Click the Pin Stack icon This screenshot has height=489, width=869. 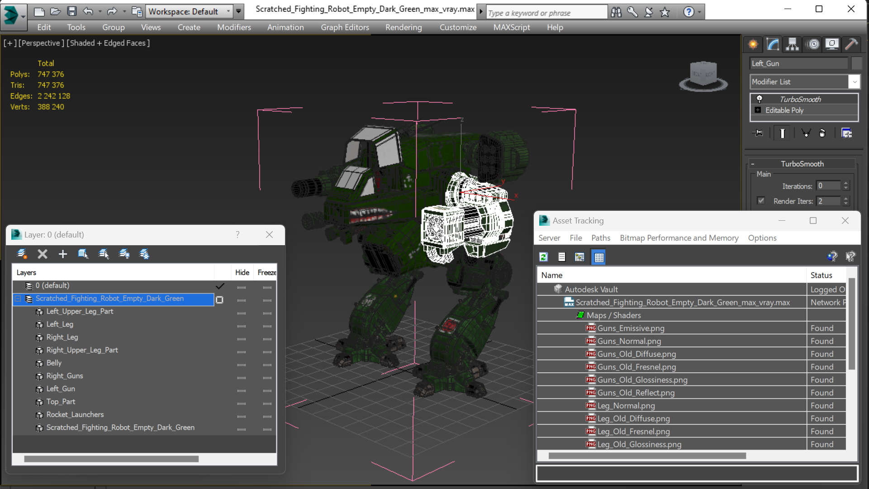758,133
